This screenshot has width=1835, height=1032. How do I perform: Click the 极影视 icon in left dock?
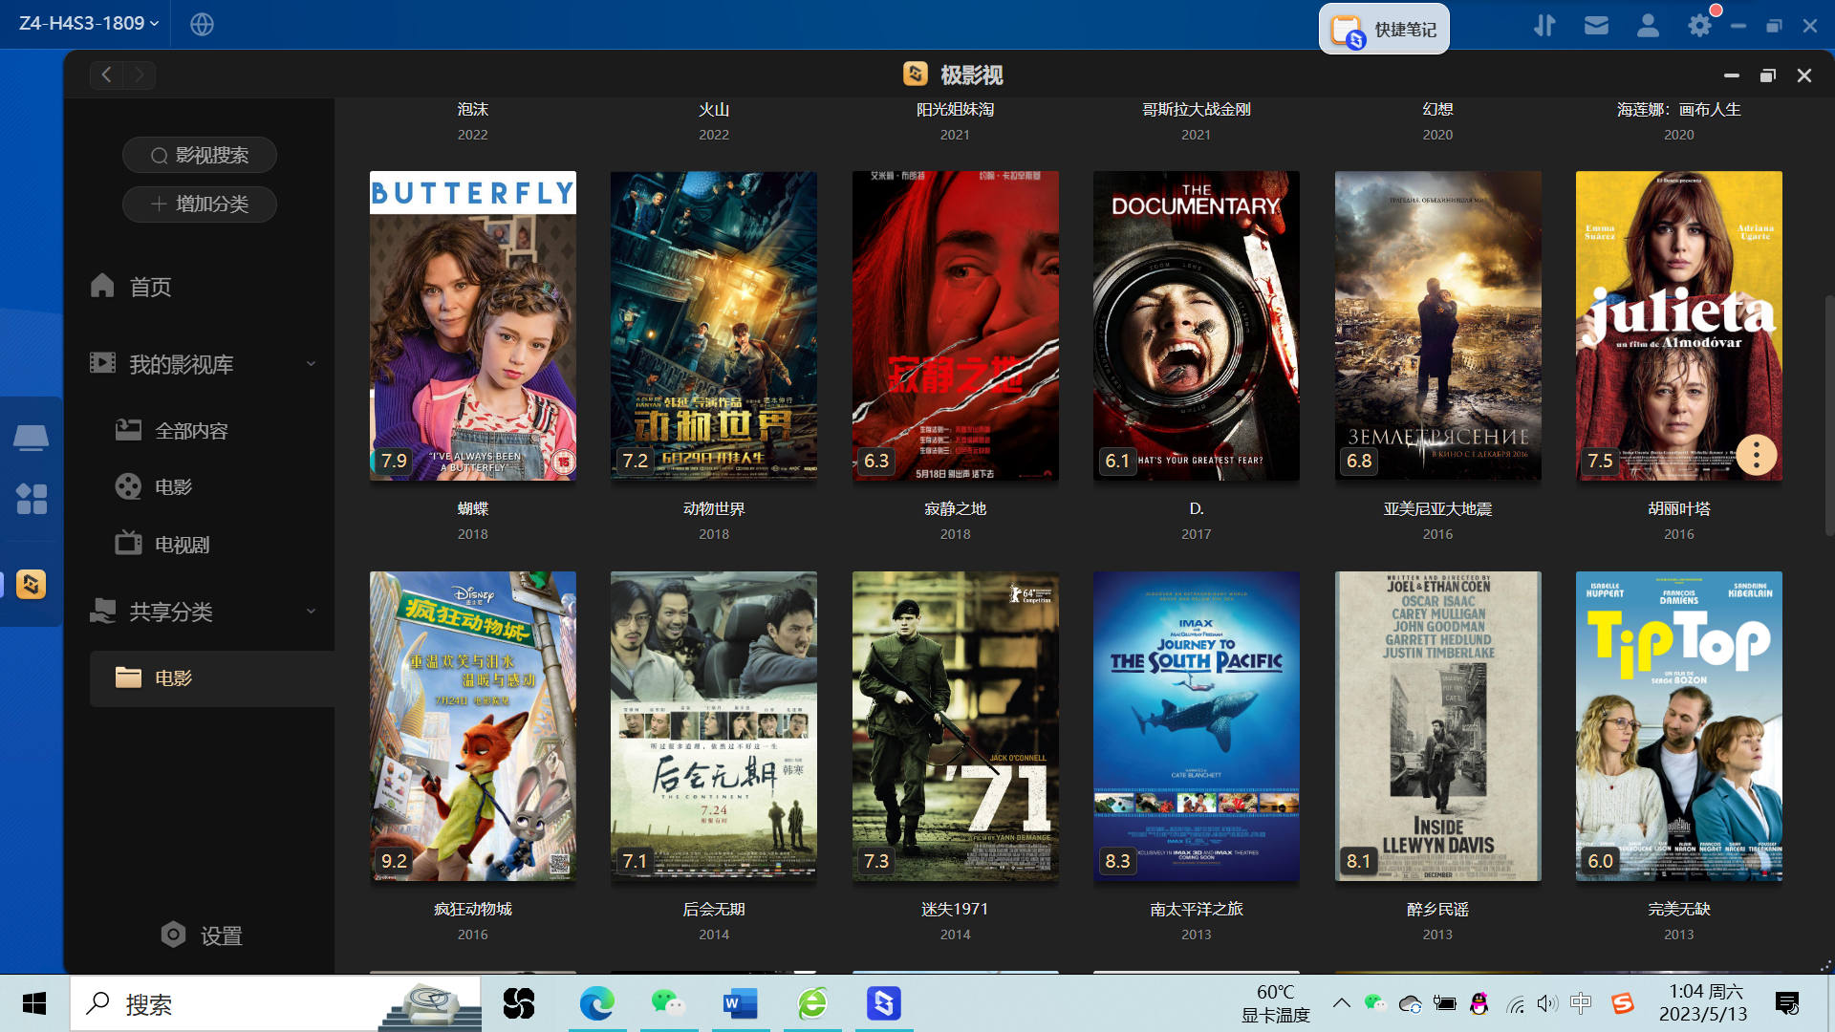31,584
